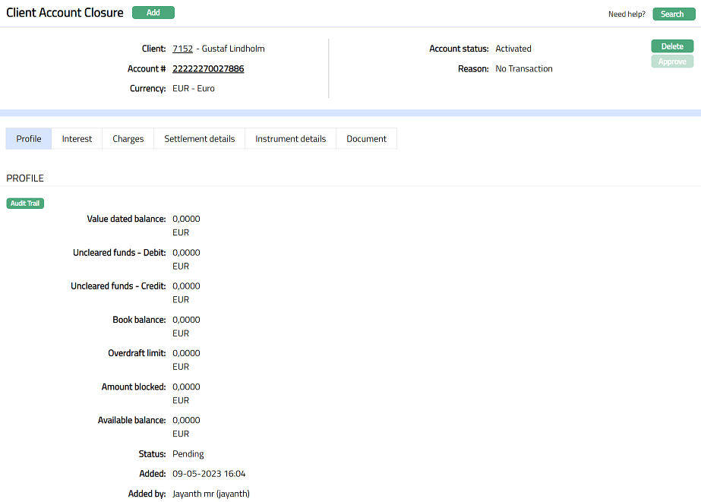Open the Charges tab
Viewport: 701px width, 502px height.
pyautogui.click(x=128, y=139)
